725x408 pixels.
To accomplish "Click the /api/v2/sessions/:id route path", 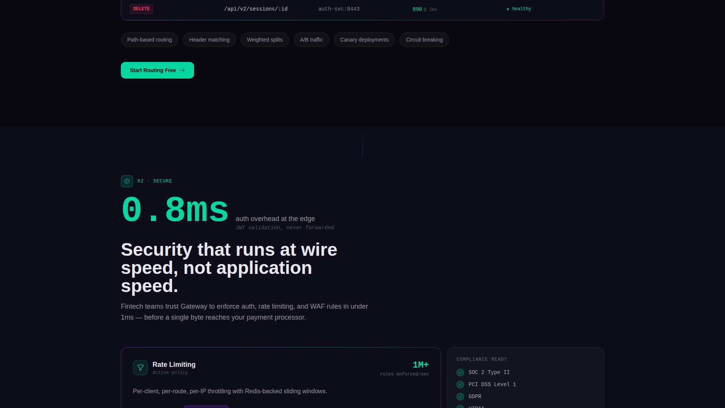I will coord(256,8).
